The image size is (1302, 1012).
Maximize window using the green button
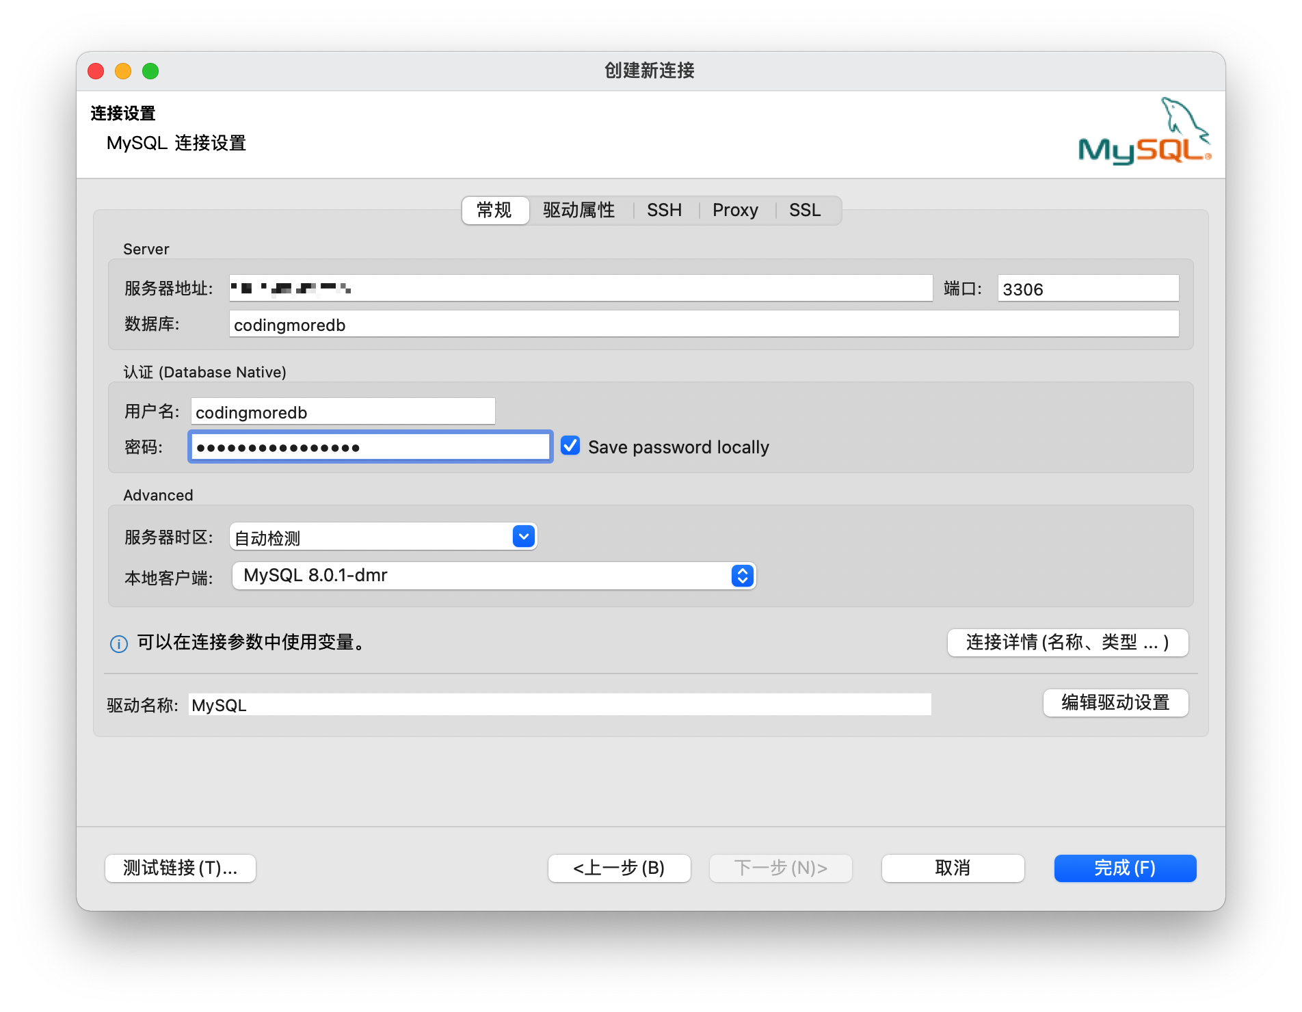[150, 71]
